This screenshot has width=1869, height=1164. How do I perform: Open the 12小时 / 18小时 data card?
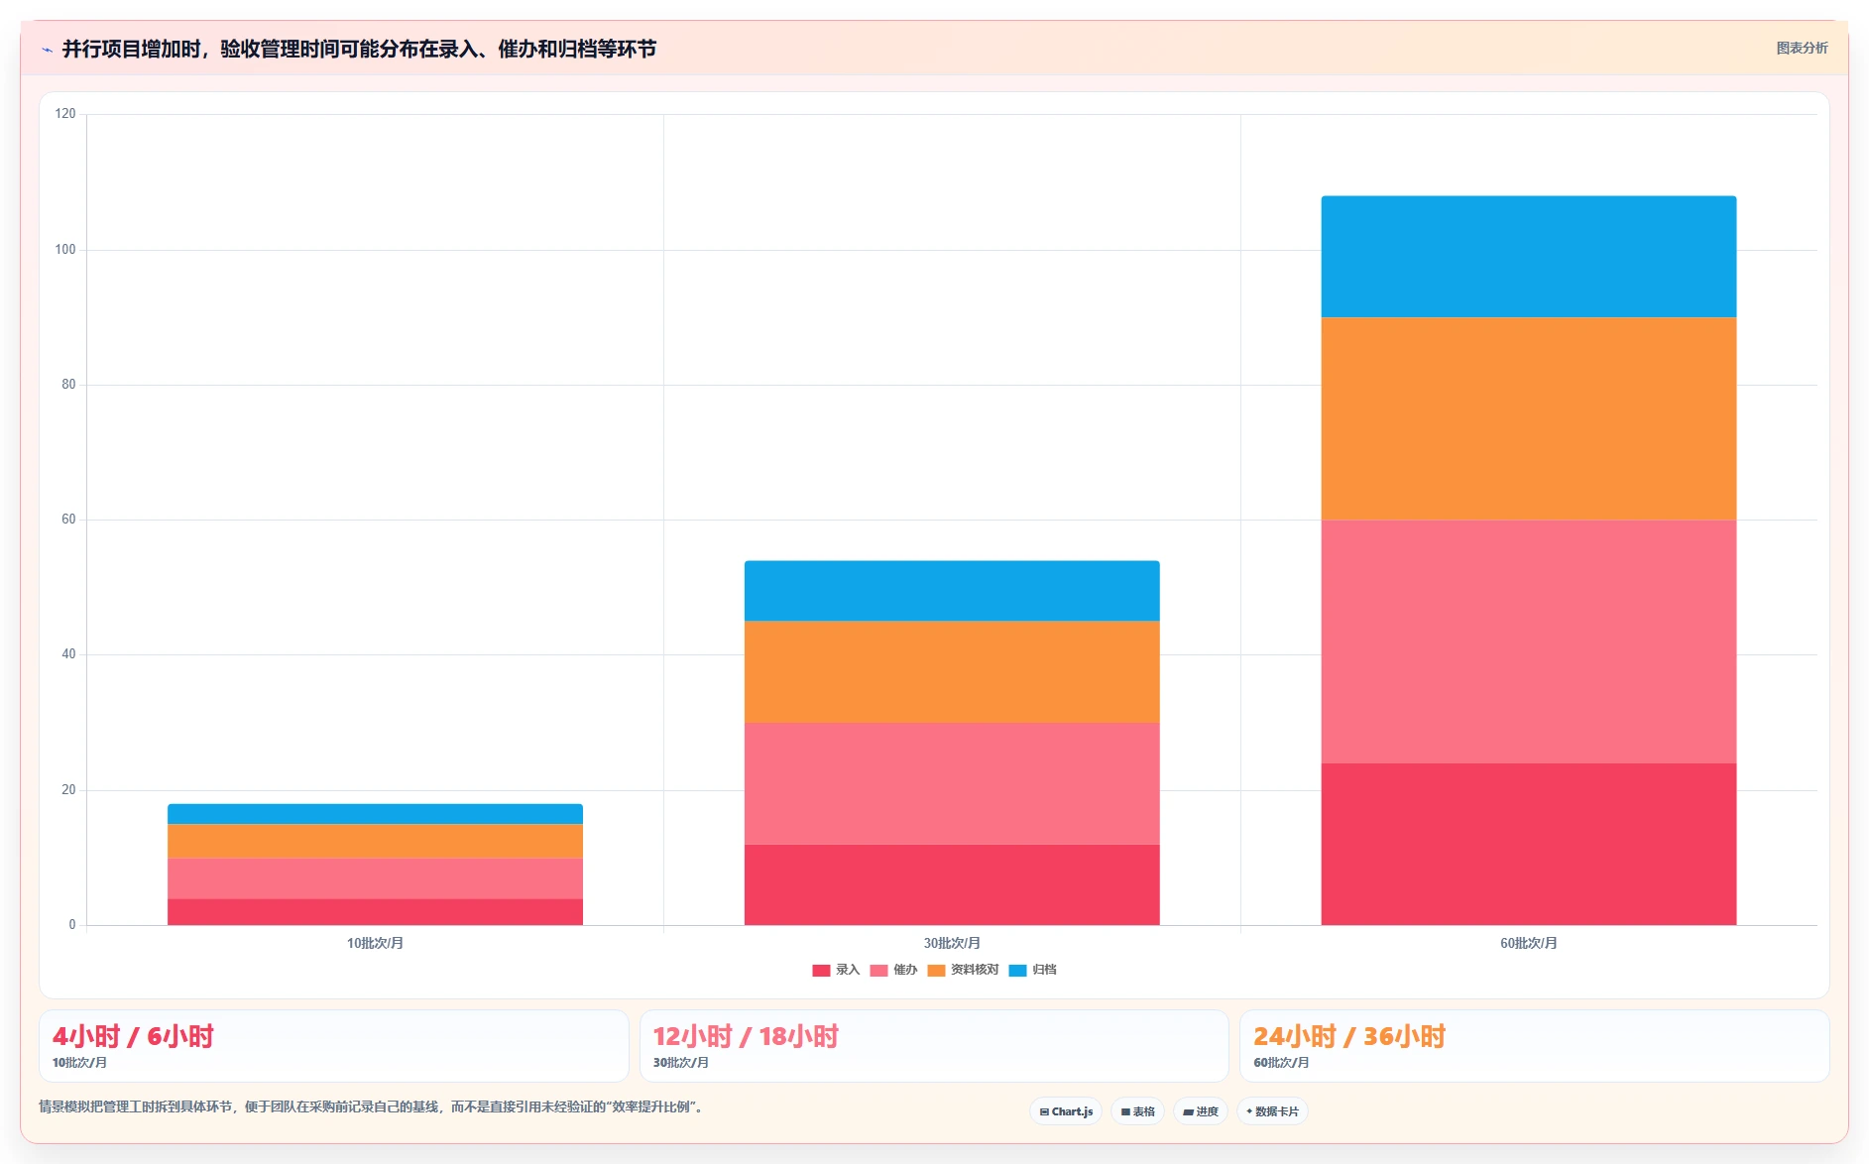click(x=934, y=1046)
